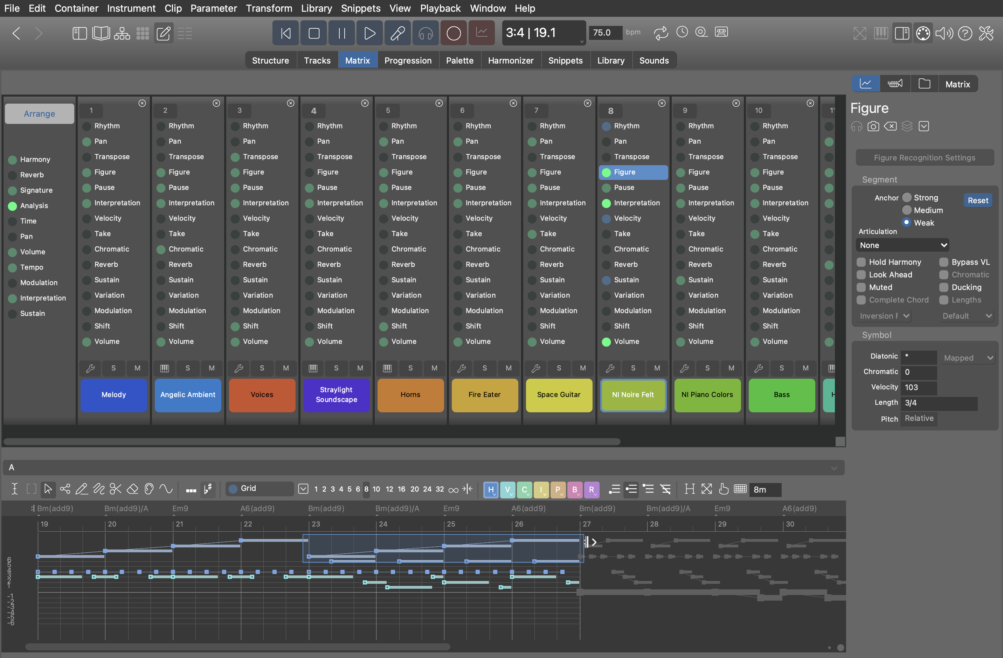Open wrench settings for Melody track
The height and width of the screenshot is (658, 1003).
click(90, 368)
